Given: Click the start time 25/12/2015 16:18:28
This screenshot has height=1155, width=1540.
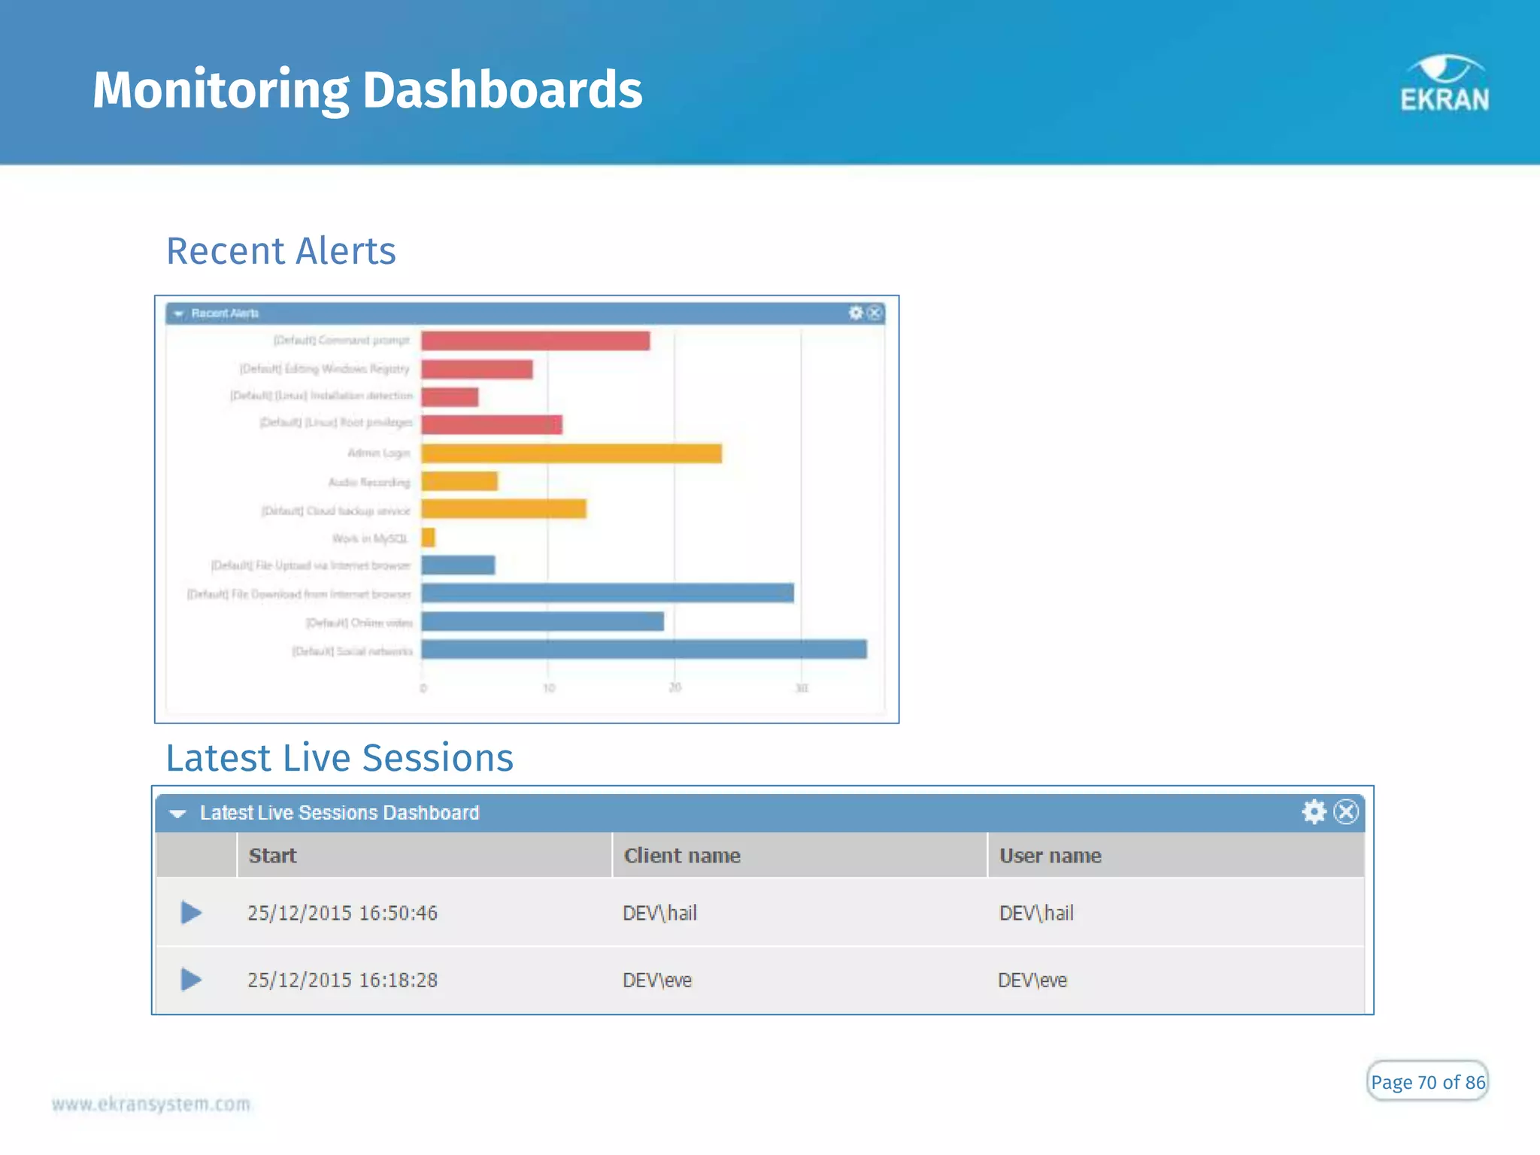Looking at the screenshot, I should (x=343, y=980).
